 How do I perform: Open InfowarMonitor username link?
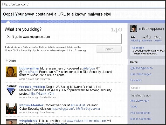31,105
